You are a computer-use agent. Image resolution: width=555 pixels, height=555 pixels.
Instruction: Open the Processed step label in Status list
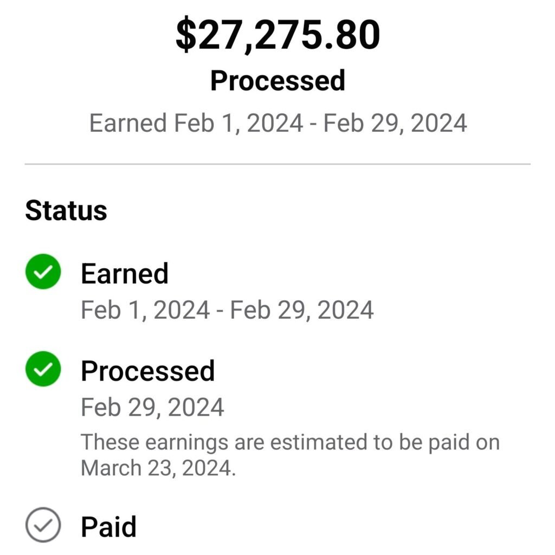148,371
